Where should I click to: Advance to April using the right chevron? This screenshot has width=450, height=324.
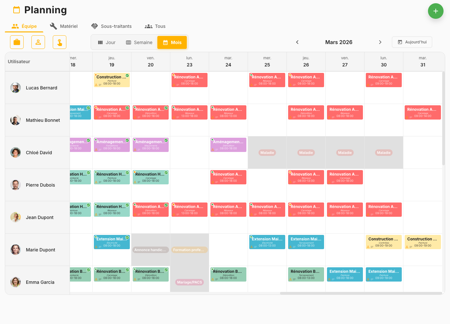380,42
